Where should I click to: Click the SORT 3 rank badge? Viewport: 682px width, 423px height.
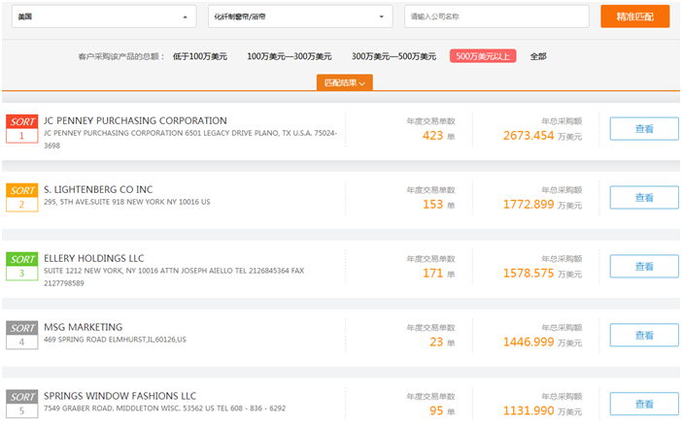click(21, 266)
